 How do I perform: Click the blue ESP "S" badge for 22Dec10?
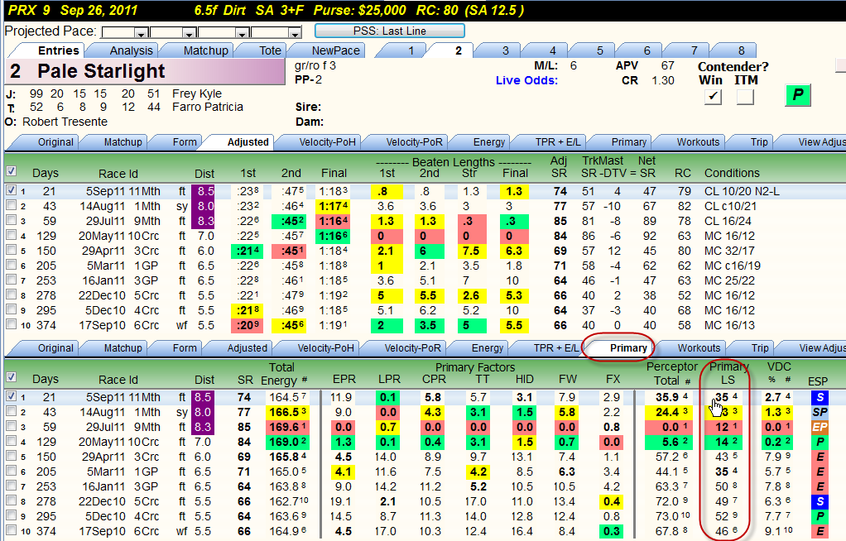tap(820, 501)
